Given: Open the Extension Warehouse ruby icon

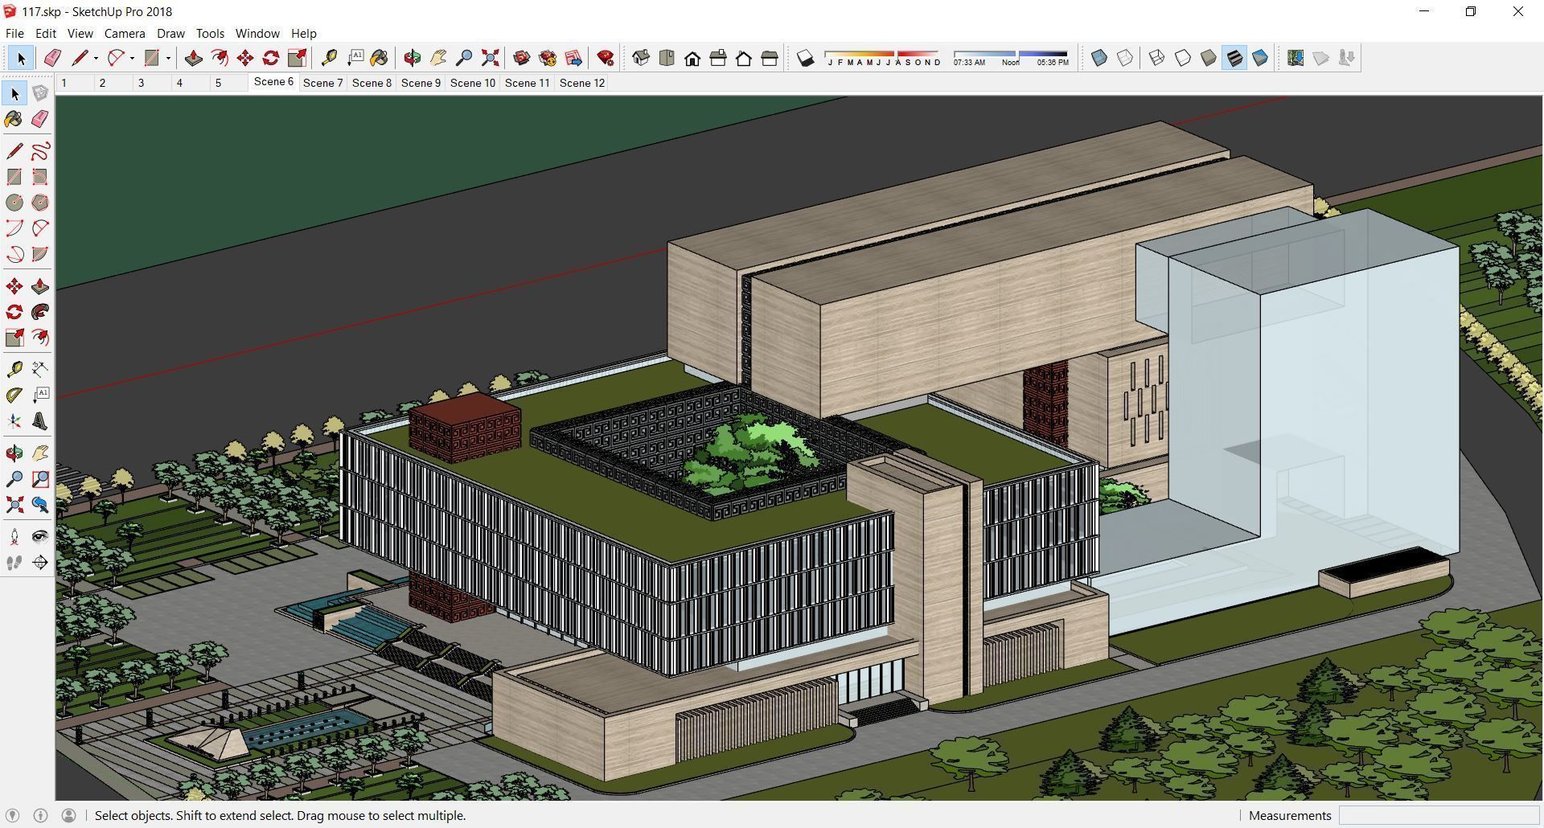Looking at the screenshot, I should 606,58.
